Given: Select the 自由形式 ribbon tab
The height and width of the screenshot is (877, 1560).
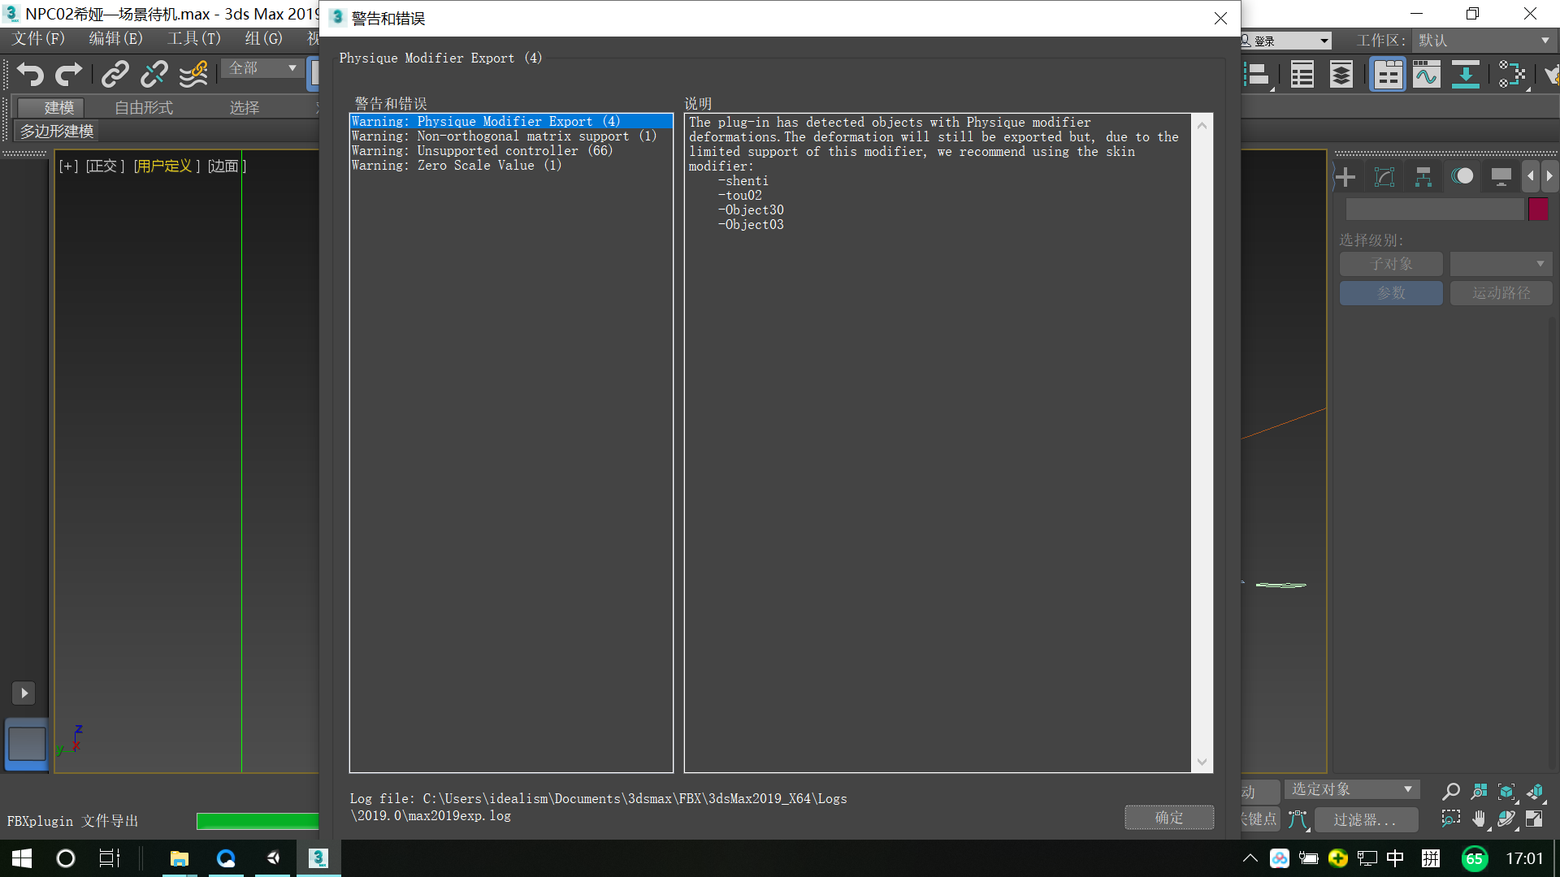Looking at the screenshot, I should [x=143, y=108].
